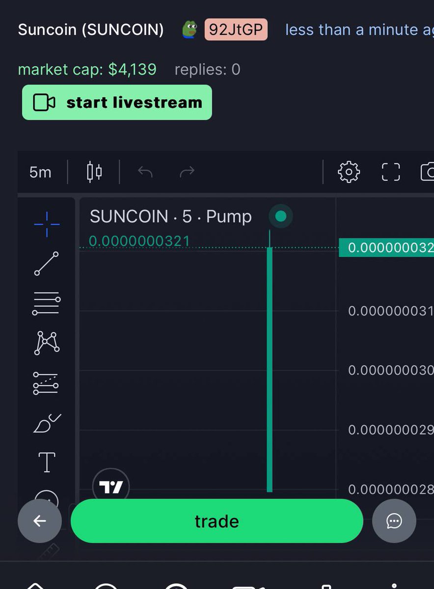Viewport: 434px width, 589px height.
Task: Go back with the arrow button
Action: 40,521
